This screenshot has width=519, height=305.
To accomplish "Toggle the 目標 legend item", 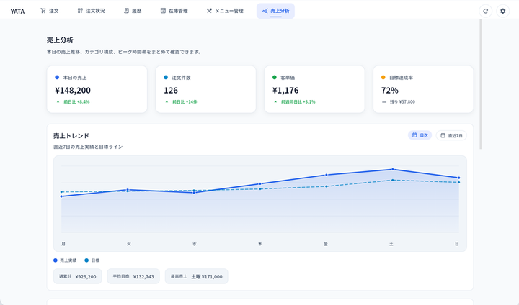I will click(92, 260).
